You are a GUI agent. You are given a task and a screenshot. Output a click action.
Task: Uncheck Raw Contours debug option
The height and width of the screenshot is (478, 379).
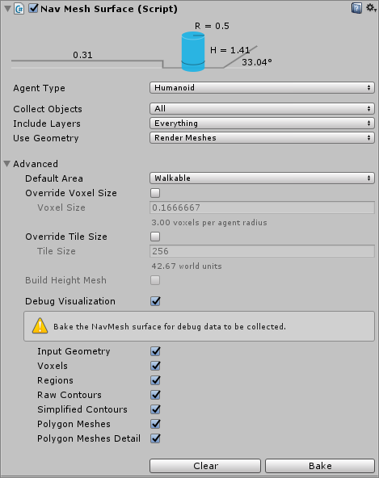click(155, 395)
